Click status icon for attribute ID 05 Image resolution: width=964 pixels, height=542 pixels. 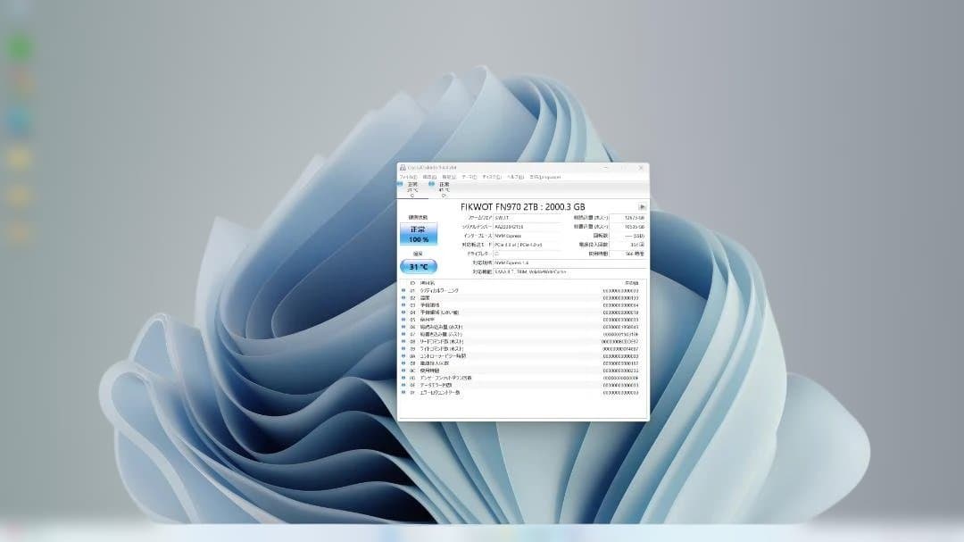pyautogui.click(x=403, y=319)
